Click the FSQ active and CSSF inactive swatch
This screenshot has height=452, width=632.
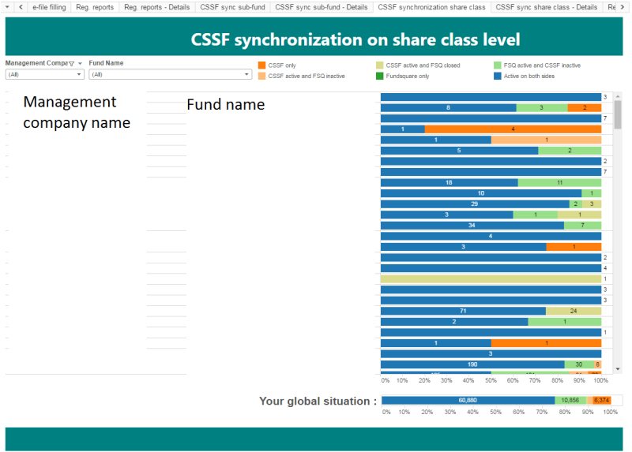tap(497, 65)
